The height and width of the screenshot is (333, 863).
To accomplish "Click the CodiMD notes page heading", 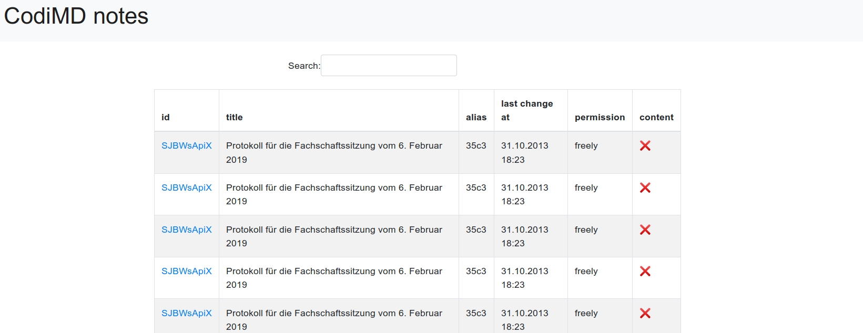I will [x=76, y=16].
